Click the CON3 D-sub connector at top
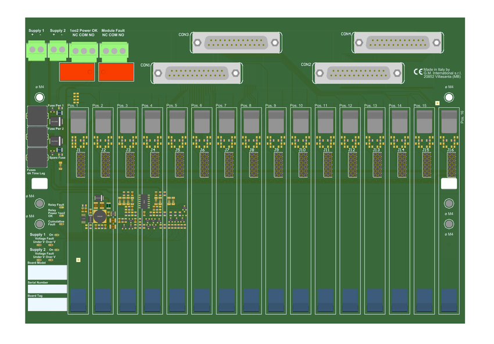This screenshot has height=344, width=494. (x=235, y=42)
